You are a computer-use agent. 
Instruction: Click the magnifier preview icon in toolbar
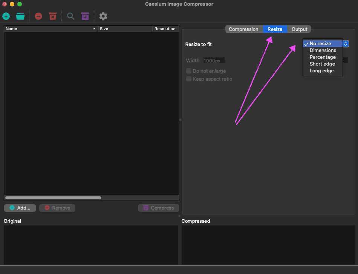(x=70, y=16)
